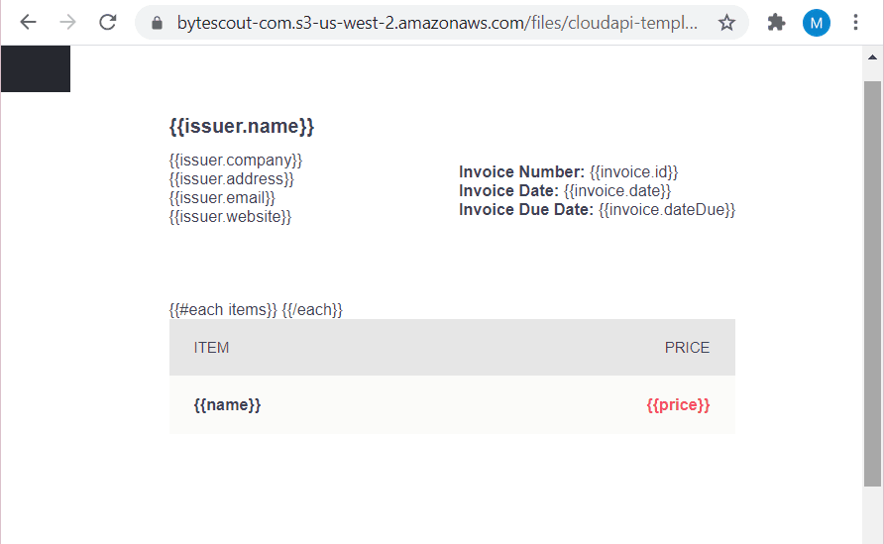Click the {{issuer.name}} heading
The image size is (884, 544).
(242, 127)
